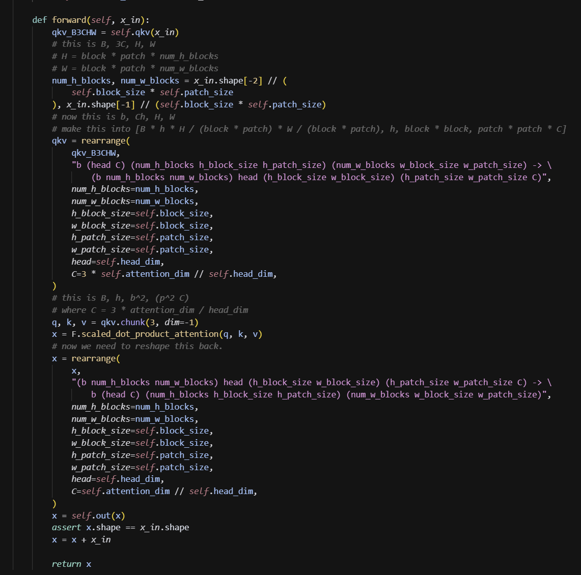The height and width of the screenshot is (575, 581).
Task: Click the lone argument line 'x,'
Action: coord(76,370)
